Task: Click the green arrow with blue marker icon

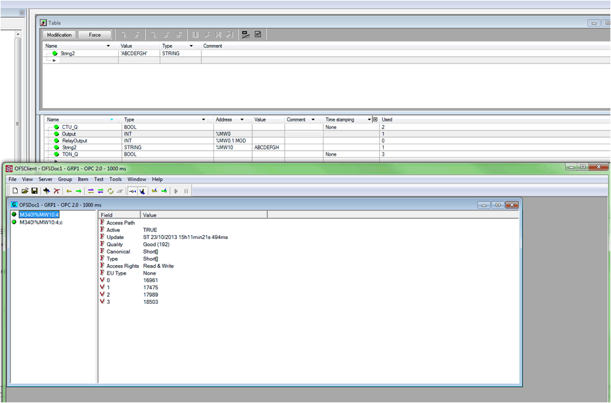Action: tap(164, 191)
